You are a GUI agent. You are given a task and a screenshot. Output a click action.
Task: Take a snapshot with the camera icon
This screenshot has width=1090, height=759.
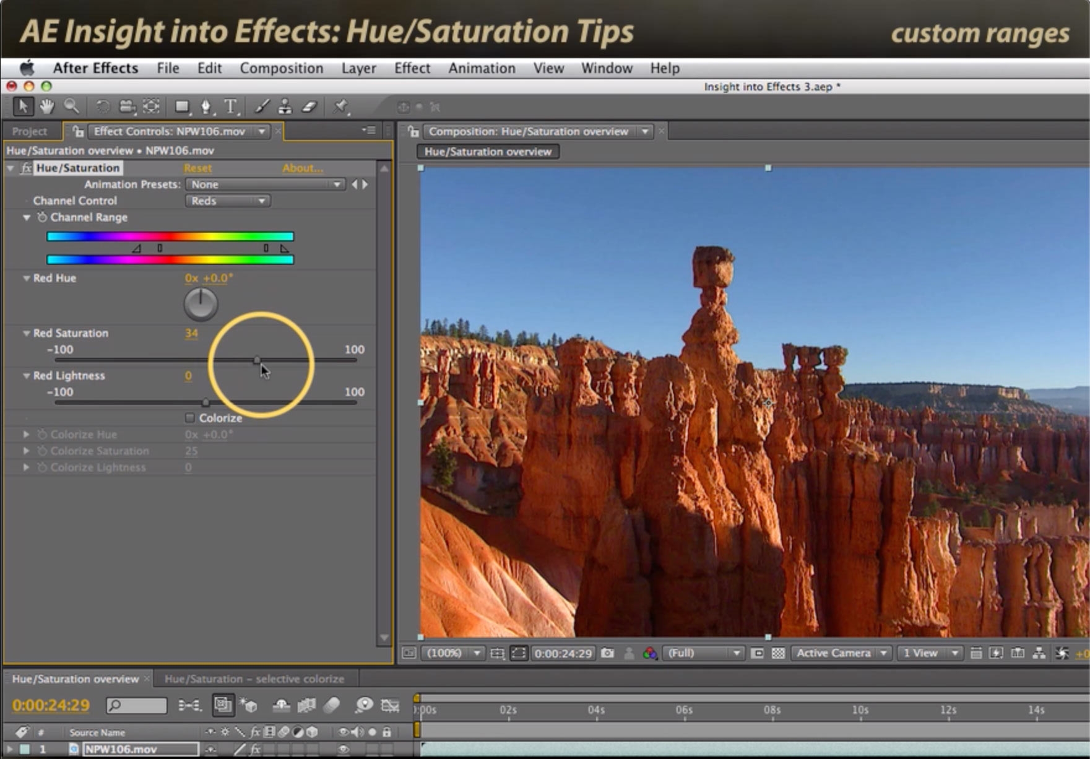coord(607,653)
